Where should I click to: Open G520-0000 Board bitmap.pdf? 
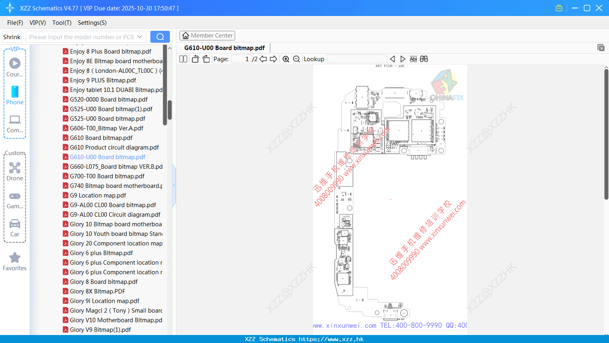point(109,100)
